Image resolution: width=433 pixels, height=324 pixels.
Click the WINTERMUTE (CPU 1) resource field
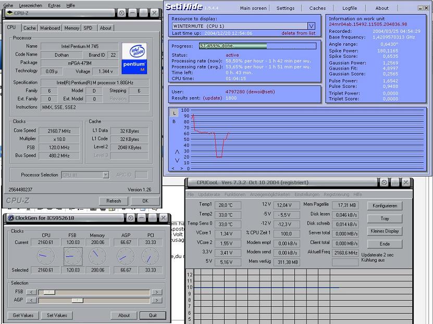(240, 26)
